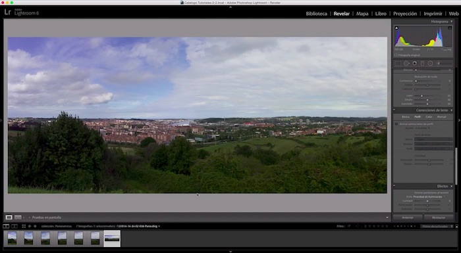This screenshot has height=253, width=461.
Task: Select the Adjustment brush tool
Action: pyautogui.click(x=444, y=63)
